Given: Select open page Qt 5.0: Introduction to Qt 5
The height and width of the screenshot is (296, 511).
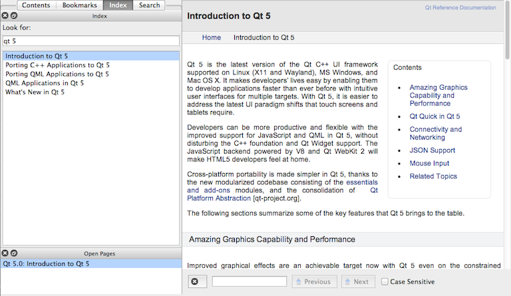Looking at the screenshot, I should pos(91,264).
